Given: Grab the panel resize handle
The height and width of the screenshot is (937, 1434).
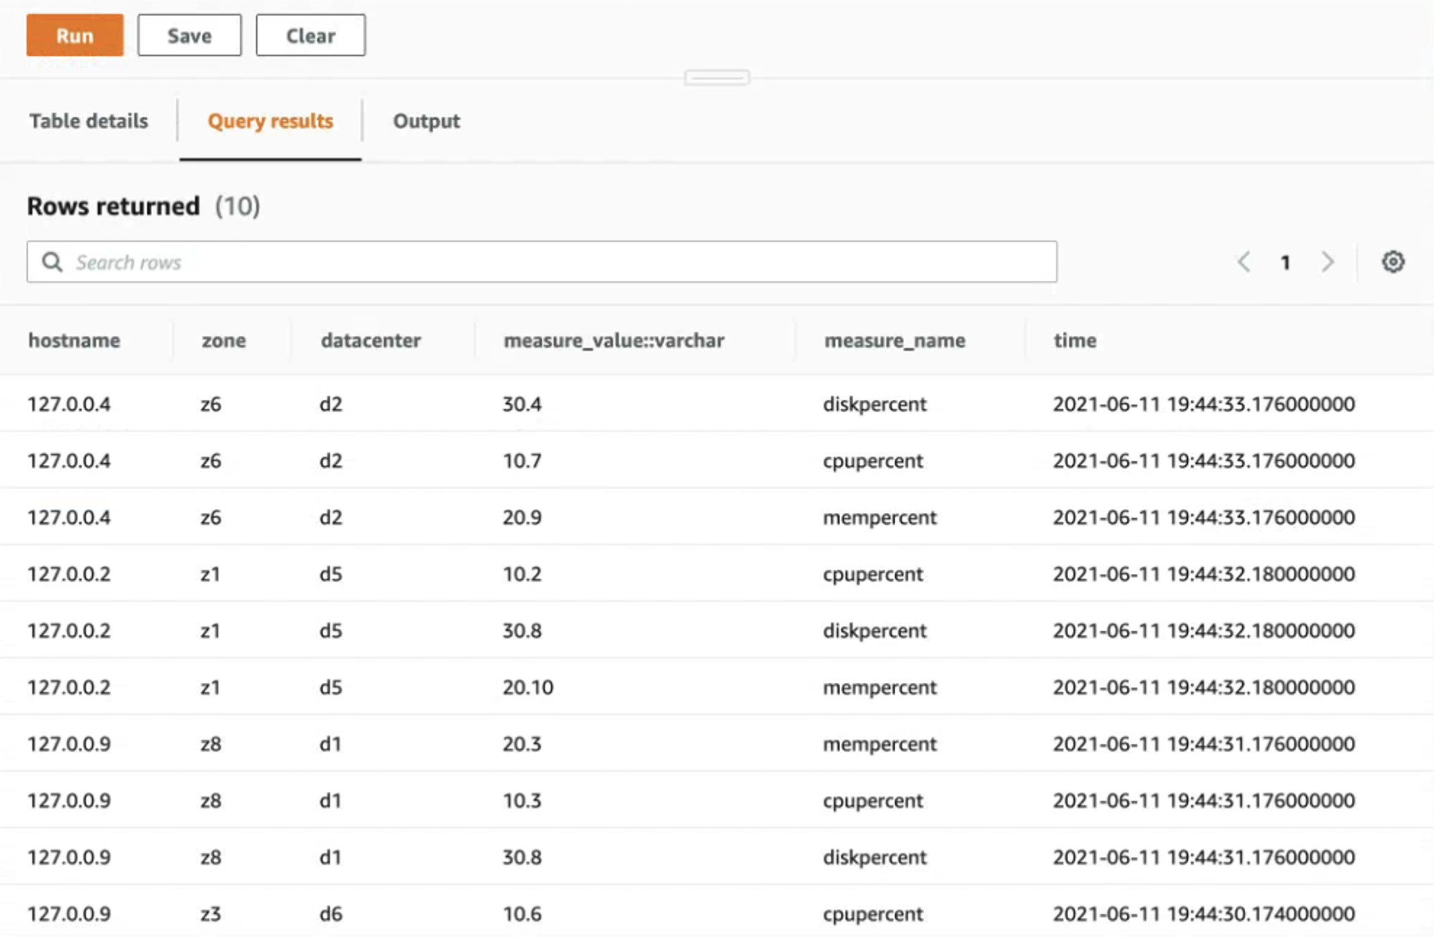Looking at the screenshot, I should point(717,78).
